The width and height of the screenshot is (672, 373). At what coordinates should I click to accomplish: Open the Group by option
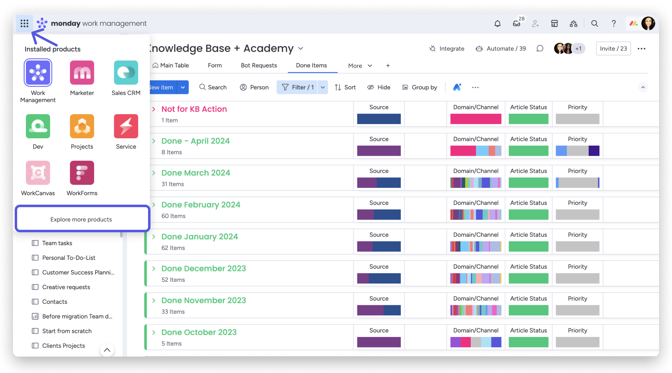click(x=420, y=87)
